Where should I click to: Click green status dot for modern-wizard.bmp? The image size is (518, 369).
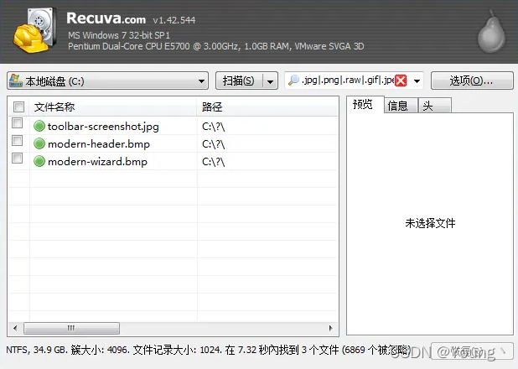[39, 161]
